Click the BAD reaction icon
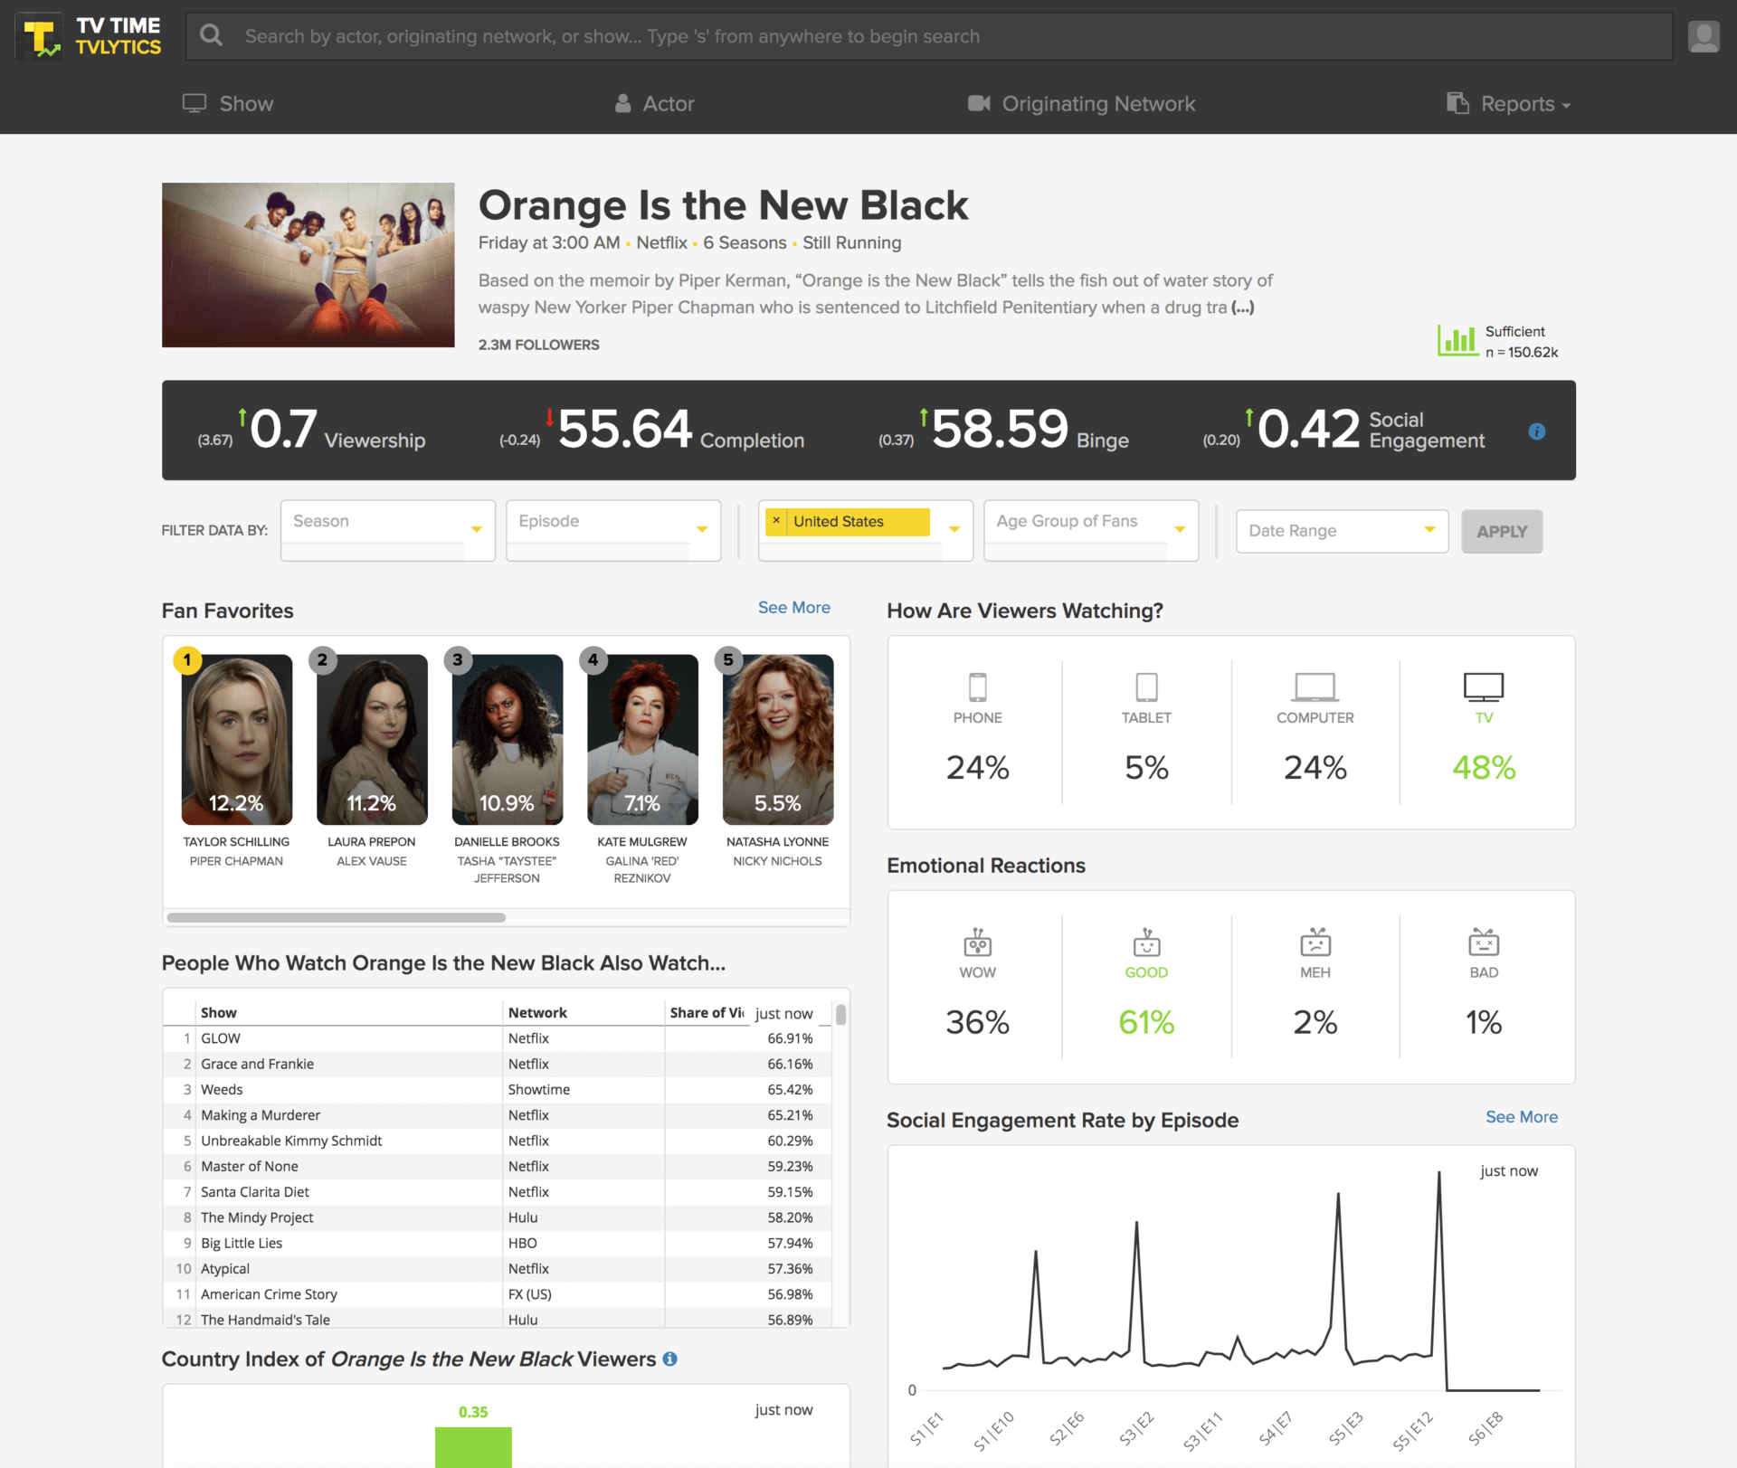 pyautogui.click(x=1484, y=942)
